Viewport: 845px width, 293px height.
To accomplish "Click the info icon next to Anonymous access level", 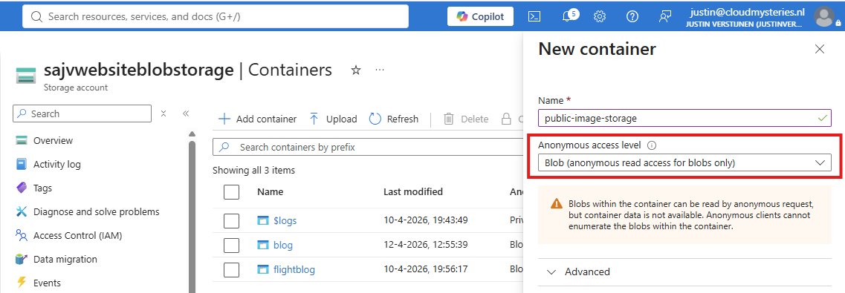I will pos(652,145).
